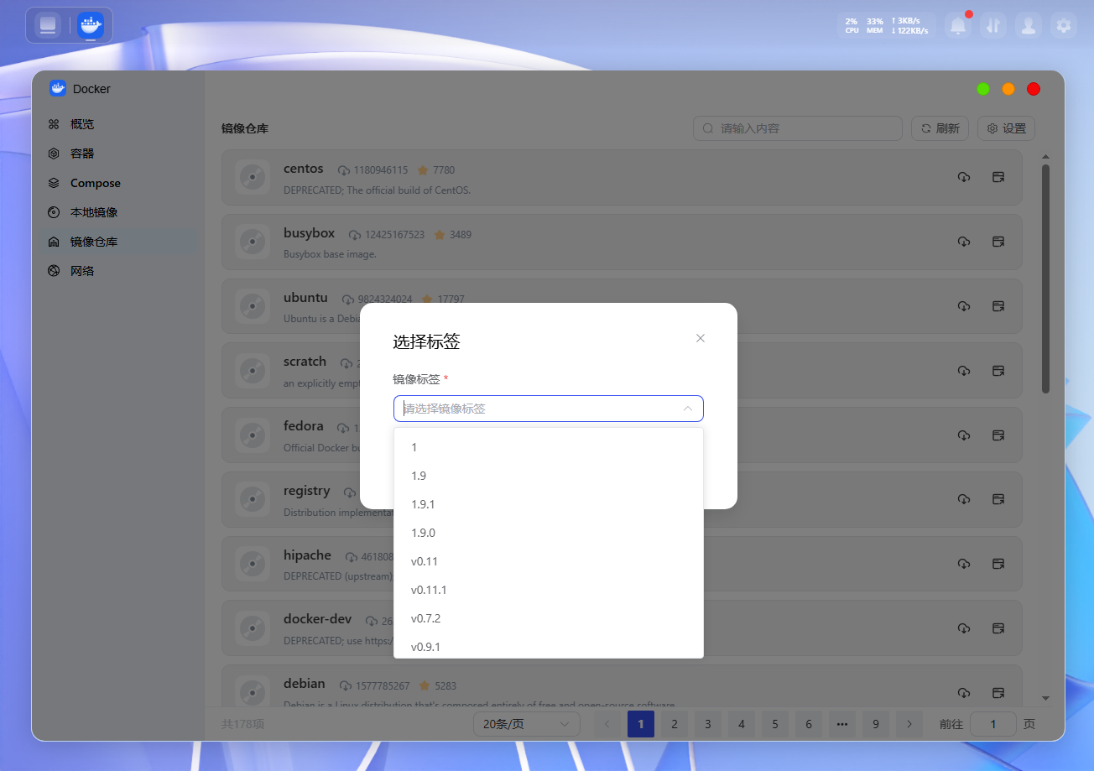Click the open-window icon for registry
Viewport: 1094px width, 771px height.
998,499
